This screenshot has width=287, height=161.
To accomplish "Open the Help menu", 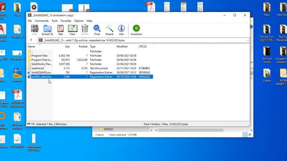I will click(89, 21).
